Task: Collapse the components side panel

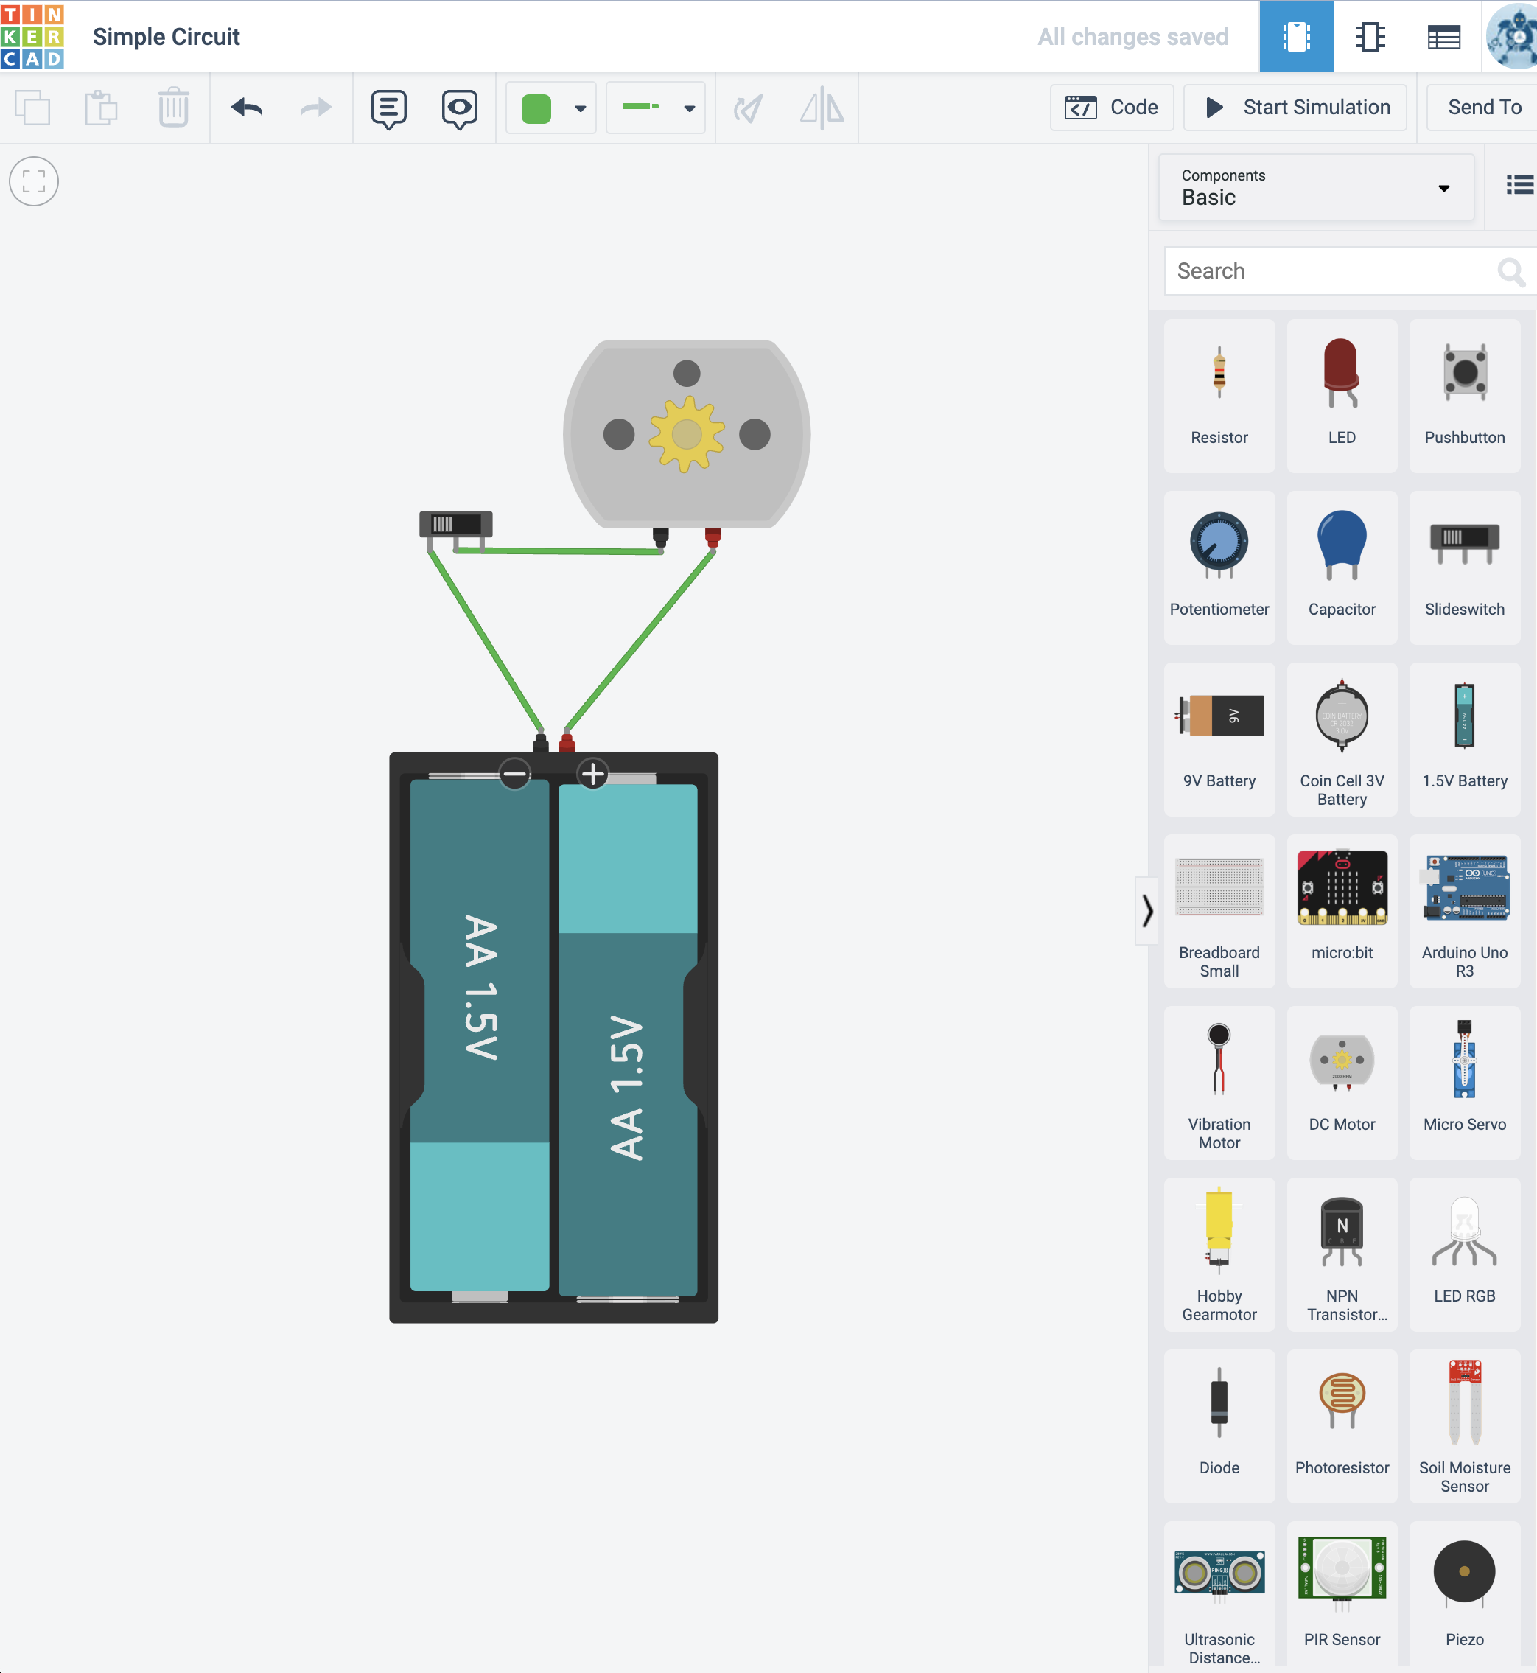Action: pyautogui.click(x=1147, y=910)
